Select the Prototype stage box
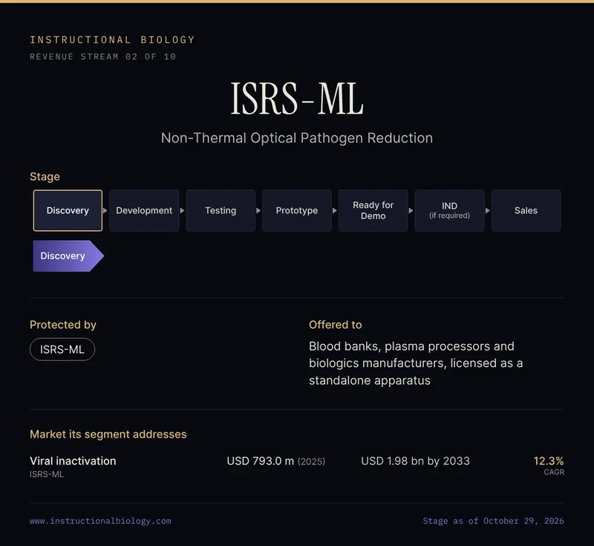Screen dimensions: 594x546 (296, 211)
